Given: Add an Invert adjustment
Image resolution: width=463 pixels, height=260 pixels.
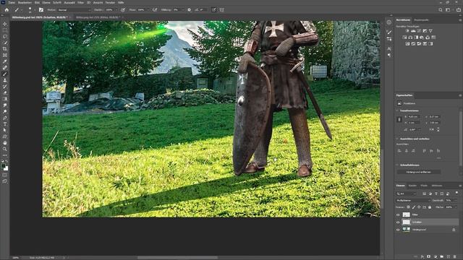Looking at the screenshot, I should point(407,44).
